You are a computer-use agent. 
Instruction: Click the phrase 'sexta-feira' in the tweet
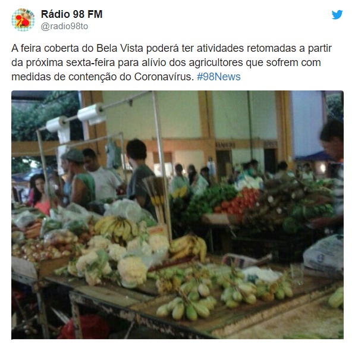[90, 62]
